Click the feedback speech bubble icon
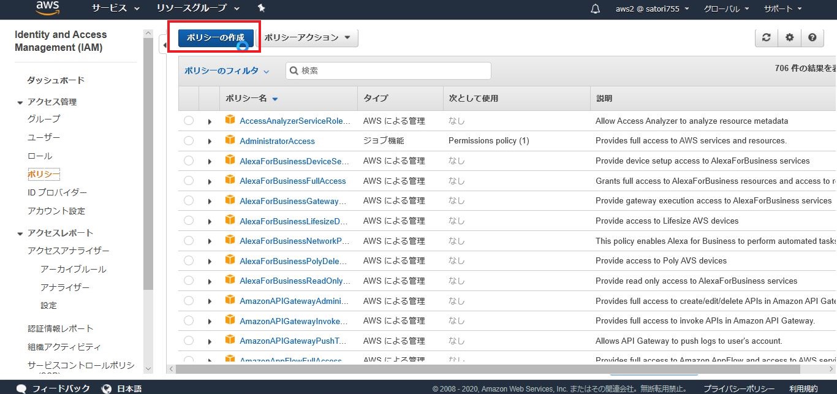 [21, 388]
